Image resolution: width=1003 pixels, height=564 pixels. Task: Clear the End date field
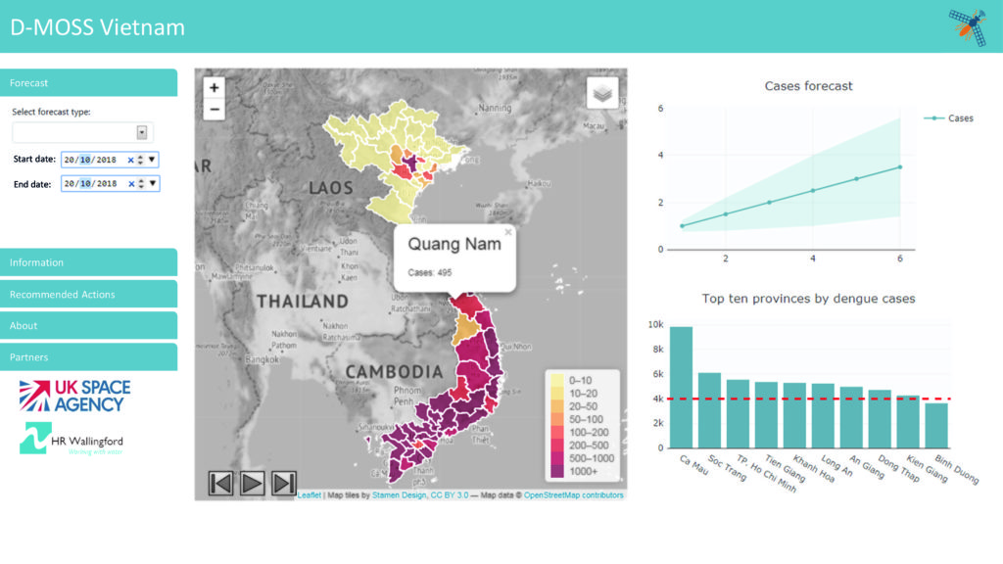[x=131, y=184]
